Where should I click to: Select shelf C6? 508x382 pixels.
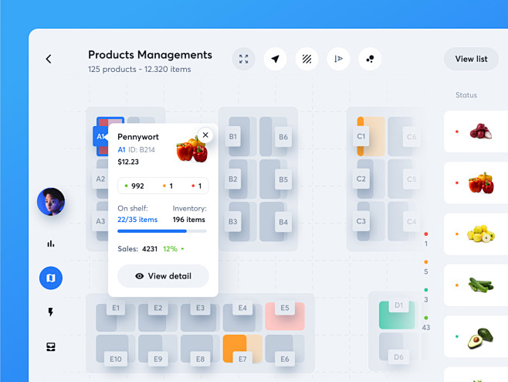coord(411,137)
